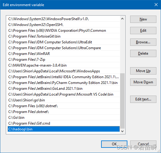Move selected entry down
Viewport: 161px width, 153px height.
tap(143, 82)
